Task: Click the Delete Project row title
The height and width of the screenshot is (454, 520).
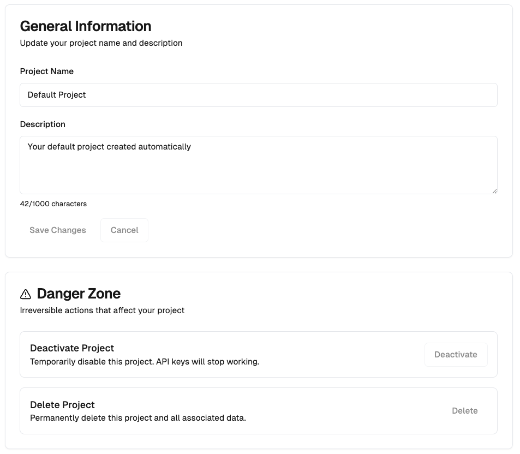Action: tap(62, 404)
